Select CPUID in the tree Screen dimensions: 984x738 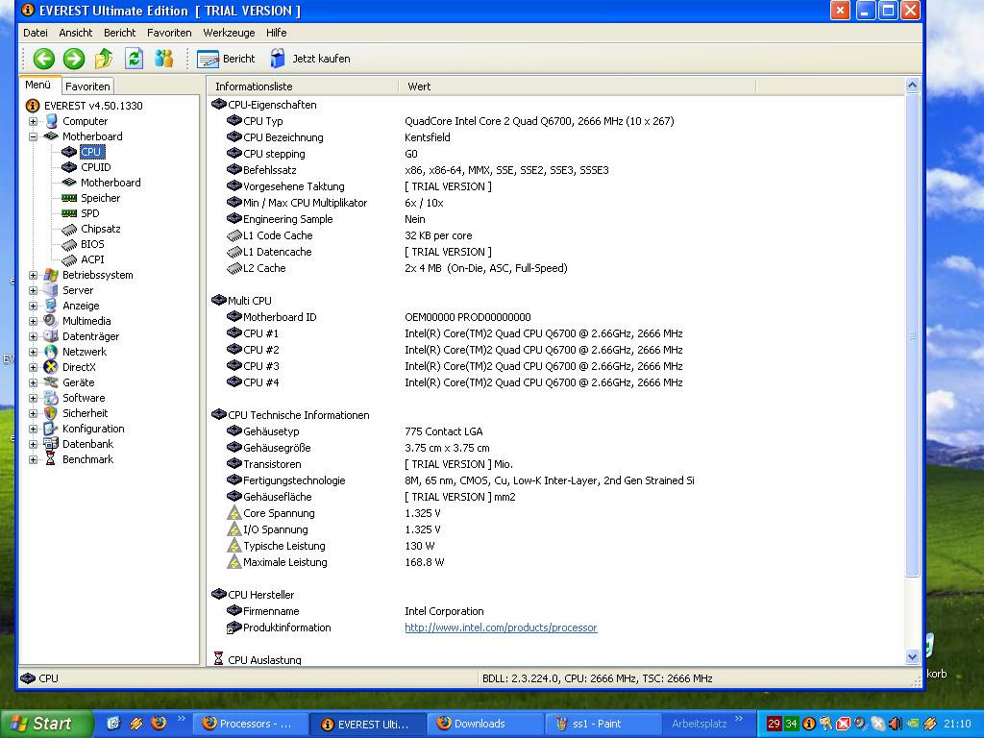coord(95,167)
